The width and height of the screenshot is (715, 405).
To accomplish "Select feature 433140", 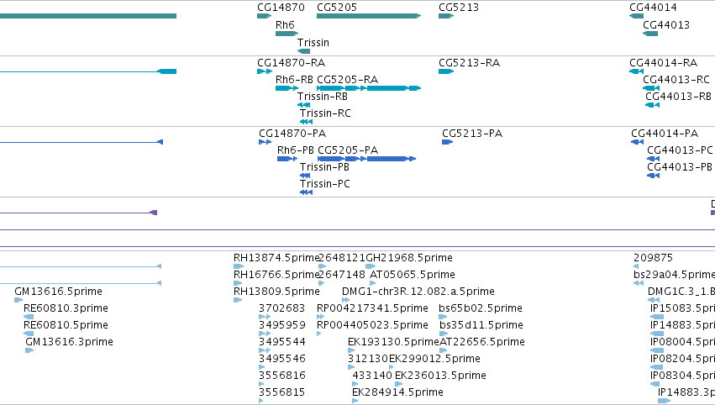I will click(x=372, y=376).
